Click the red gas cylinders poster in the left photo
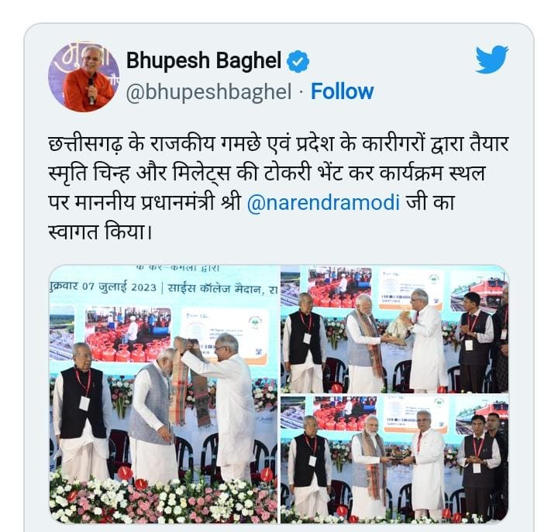Screen dimensions: 558x532 click(x=128, y=334)
